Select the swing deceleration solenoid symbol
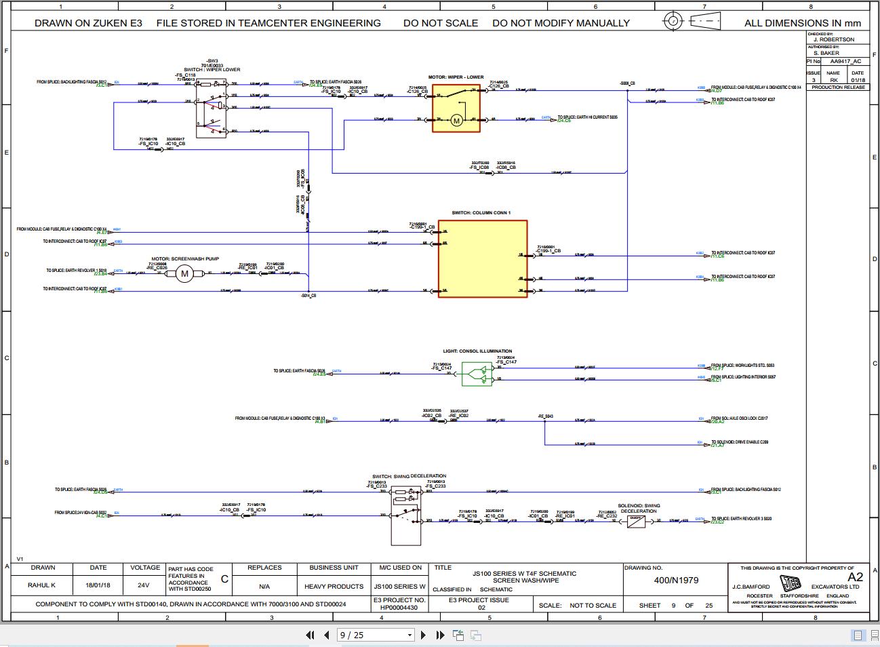The height and width of the screenshot is (647, 880). click(x=636, y=521)
